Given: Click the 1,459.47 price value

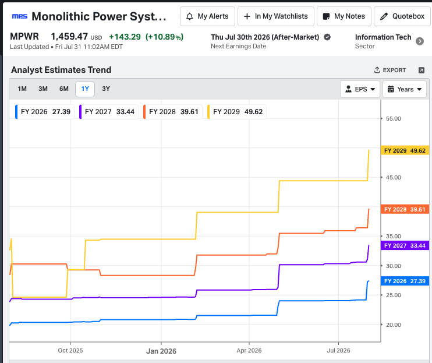Looking at the screenshot, I should (x=69, y=36).
